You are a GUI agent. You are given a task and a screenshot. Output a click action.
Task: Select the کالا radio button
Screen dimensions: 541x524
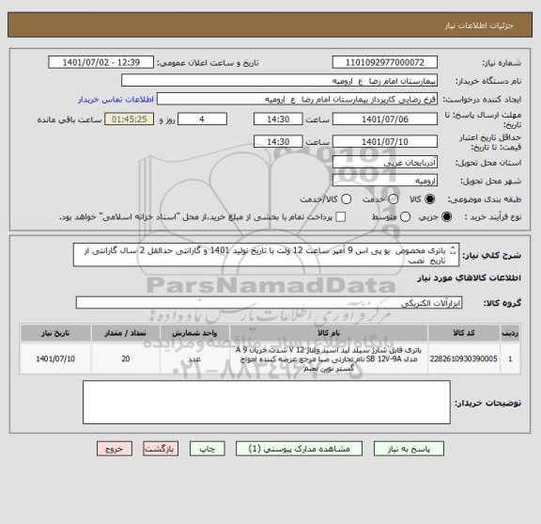430,199
